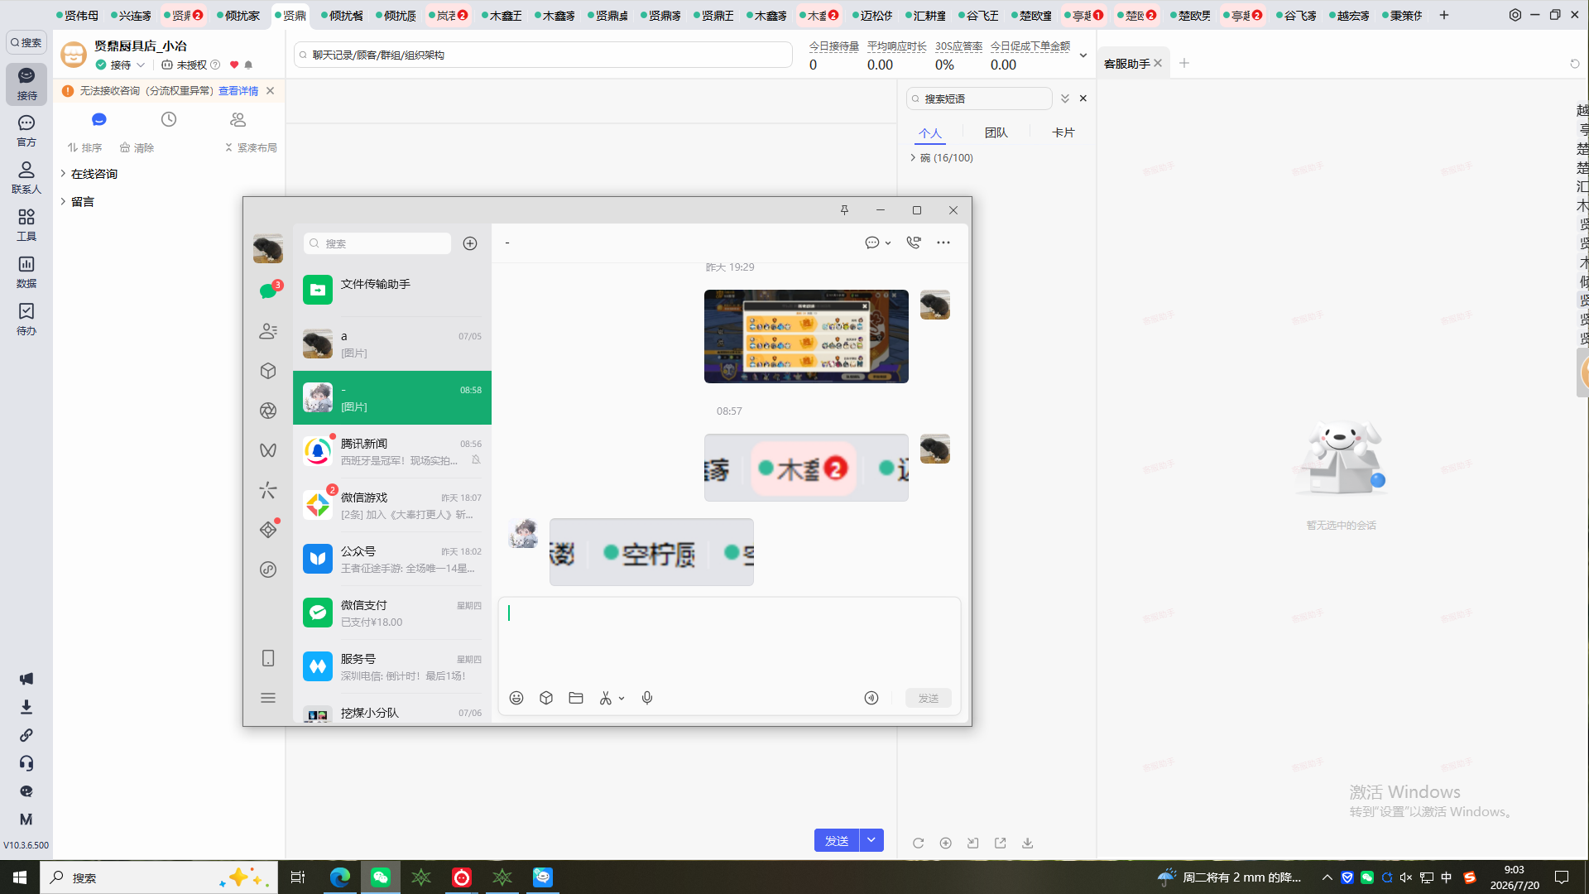Image resolution: width=1589 pixels, height=894 pixels.
Task: Open the dropdown arrow next to WeChat scissors
Action: [x=622, y=699]
